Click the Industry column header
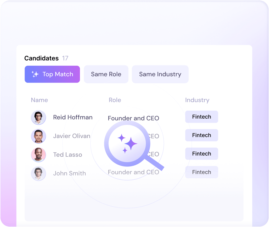This screenshot has height=227, width=269. click(x=197, y=100)
